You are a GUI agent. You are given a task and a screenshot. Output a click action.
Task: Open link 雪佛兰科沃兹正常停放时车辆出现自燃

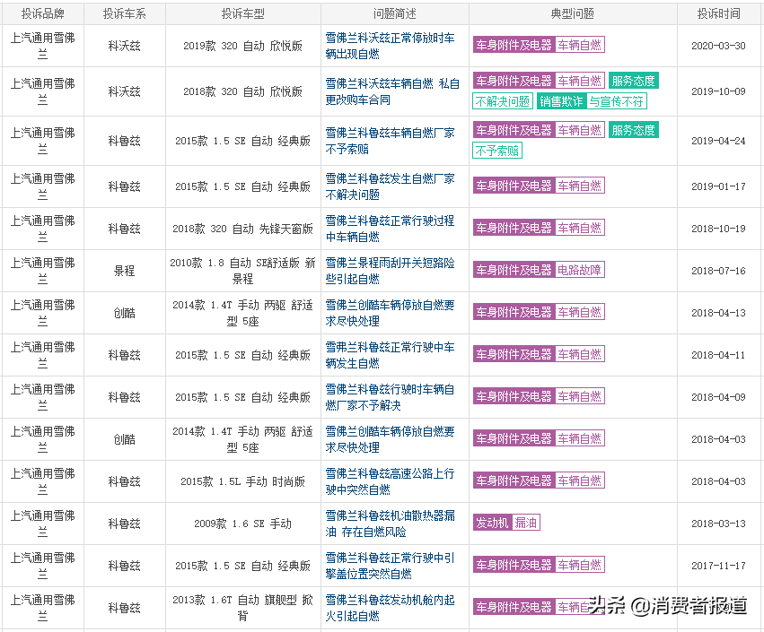[391, 47]
